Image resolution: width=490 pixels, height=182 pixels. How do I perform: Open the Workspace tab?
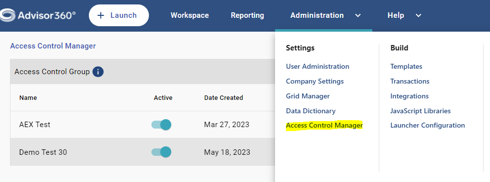(190, 15)
